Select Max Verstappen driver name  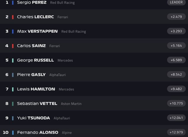37,31
